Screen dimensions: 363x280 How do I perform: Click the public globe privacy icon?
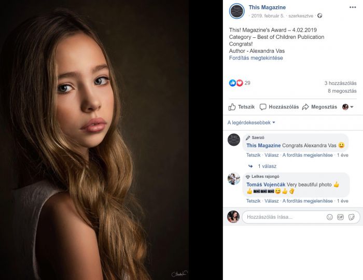point(320,16)
